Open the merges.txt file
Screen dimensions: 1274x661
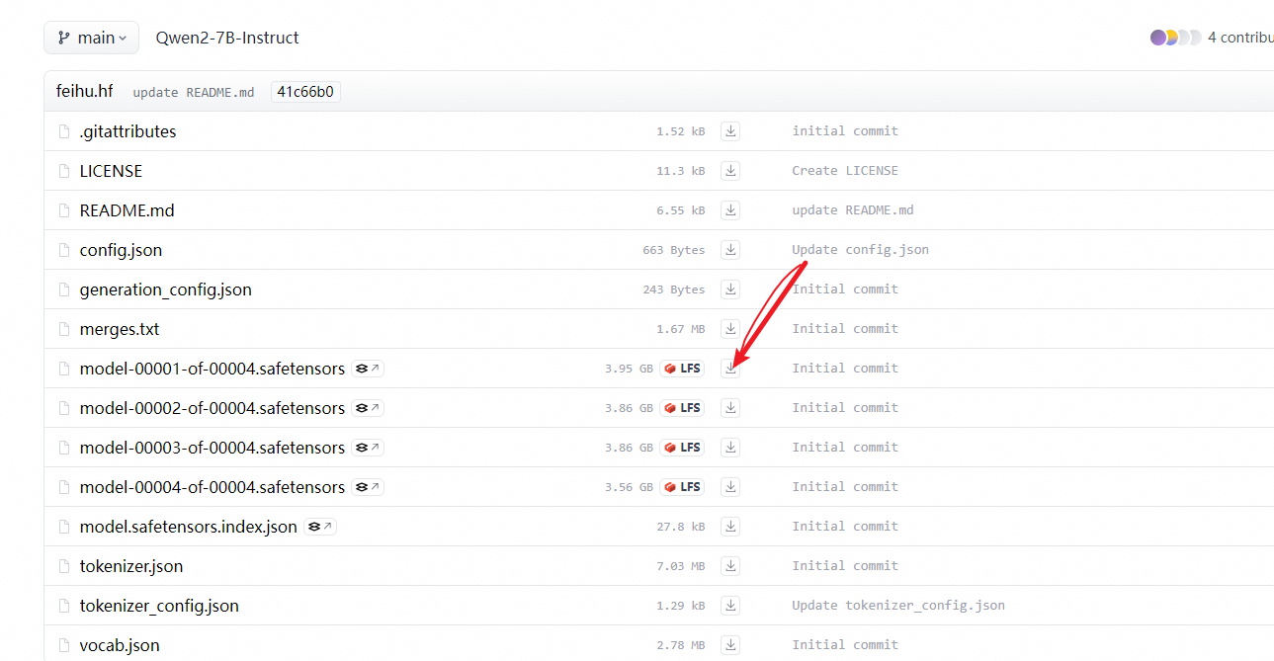coord(120,329)
